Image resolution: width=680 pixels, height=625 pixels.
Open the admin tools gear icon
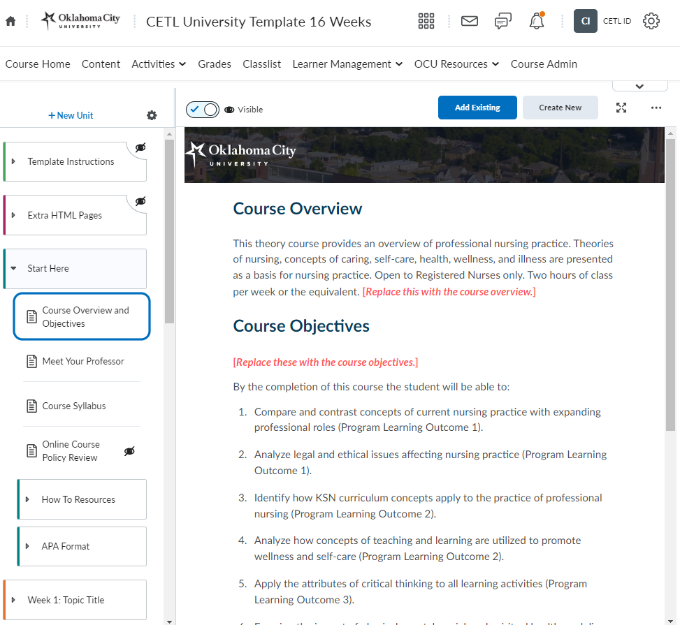pos(651,22)
